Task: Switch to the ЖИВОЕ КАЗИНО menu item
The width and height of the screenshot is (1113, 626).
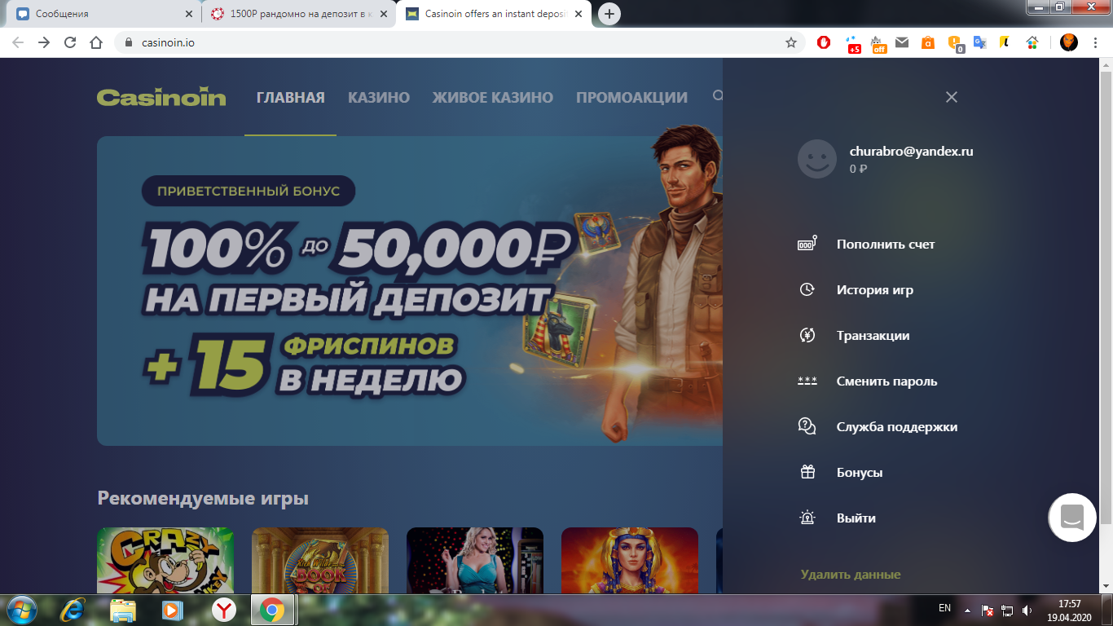Action: click(492, 96)
